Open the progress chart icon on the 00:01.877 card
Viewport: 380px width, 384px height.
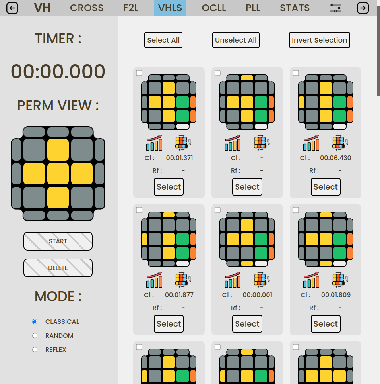click(x=154, y=280)
